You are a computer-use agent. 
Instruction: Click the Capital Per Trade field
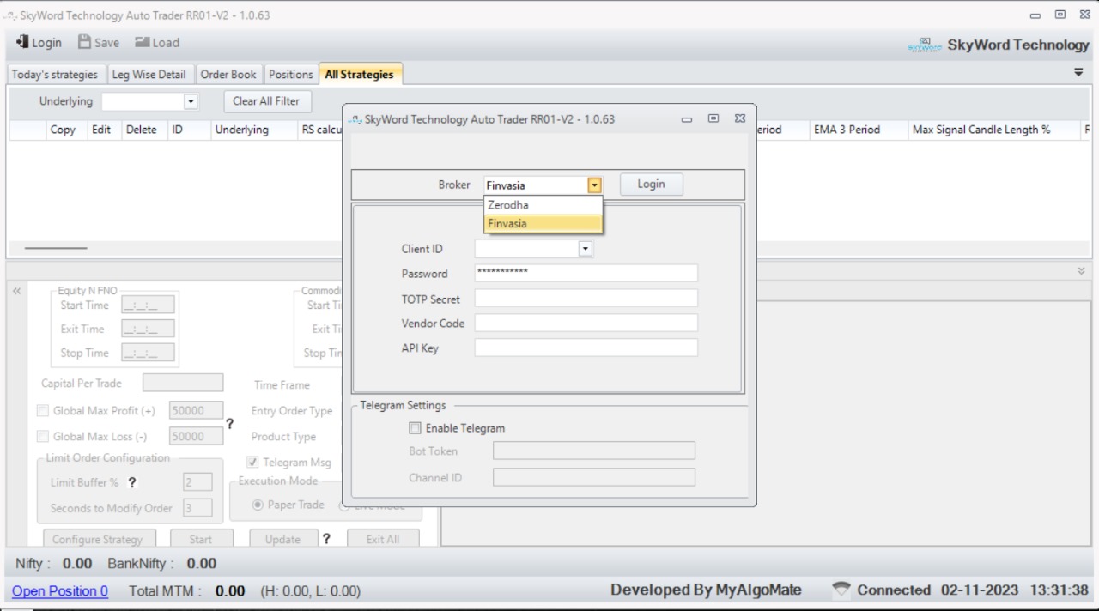click(183, 383)
